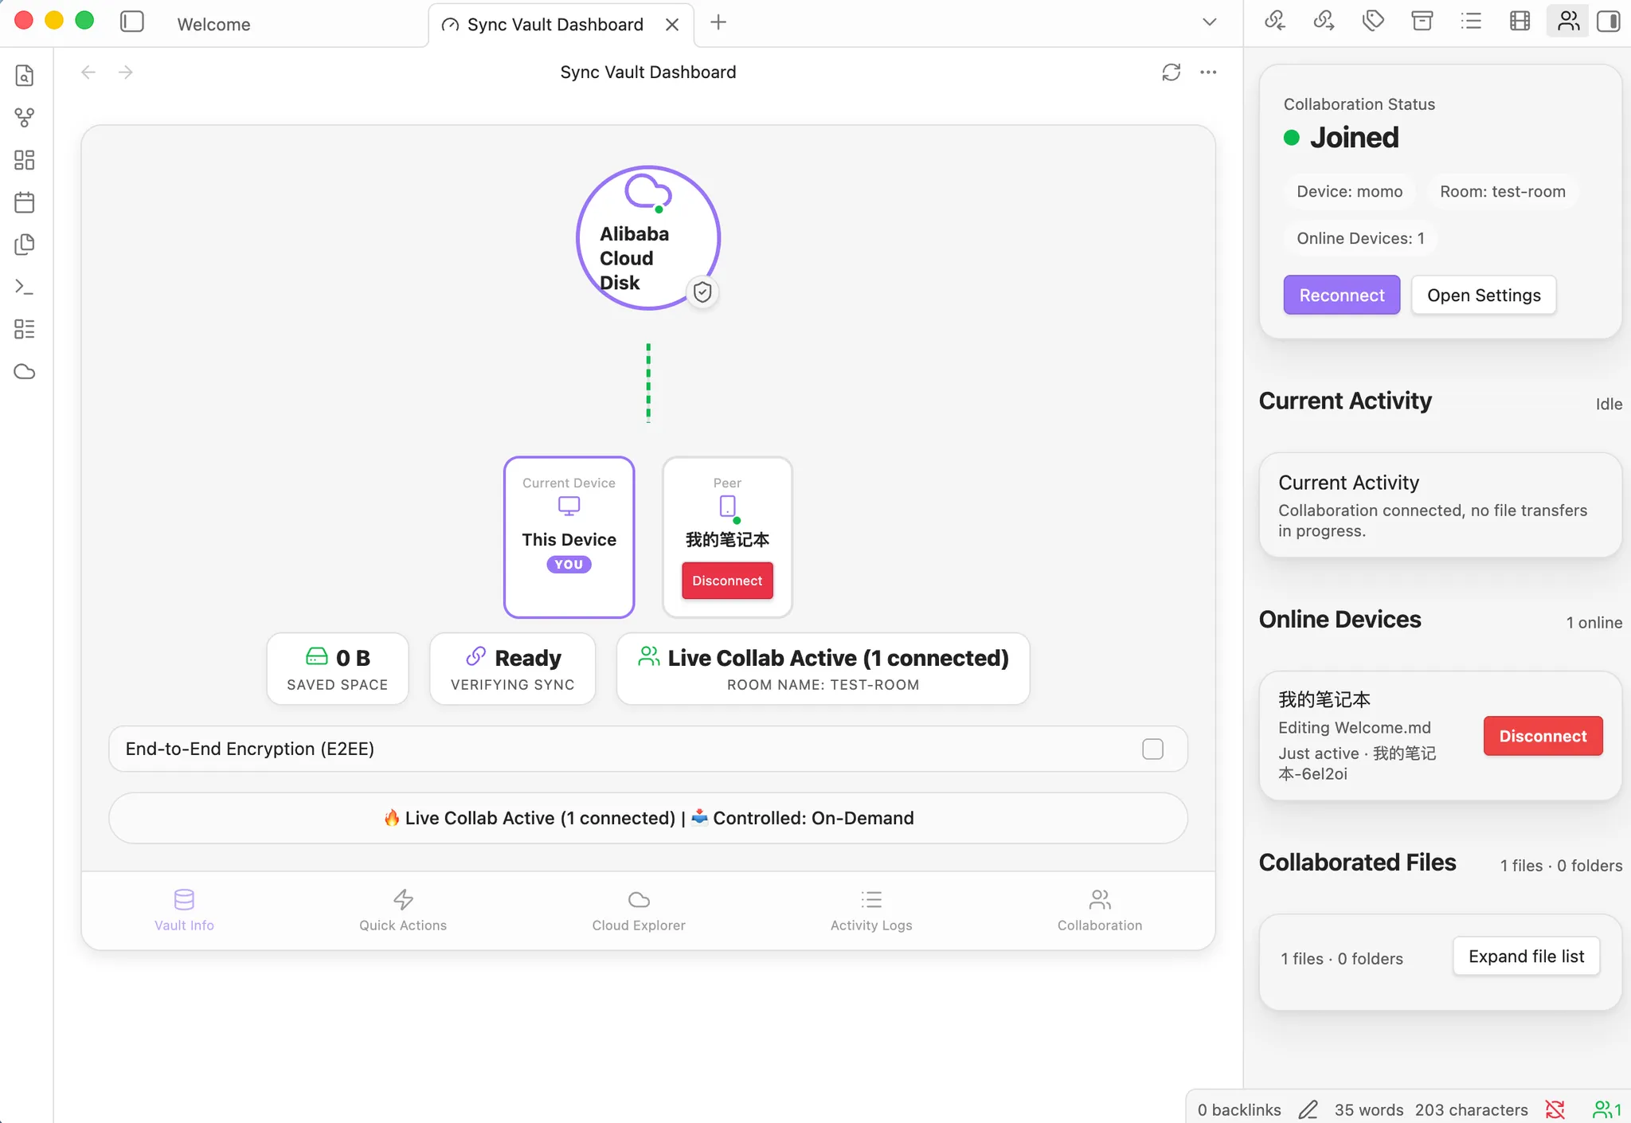Open the Collaboration bottom tab
The image size is (1631, 1123).
point(1100,910)
